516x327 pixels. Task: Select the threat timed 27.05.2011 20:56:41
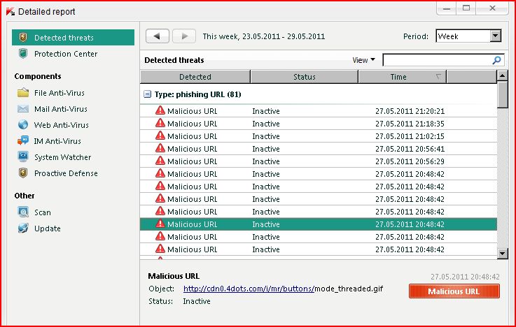[x=319, y=149]
